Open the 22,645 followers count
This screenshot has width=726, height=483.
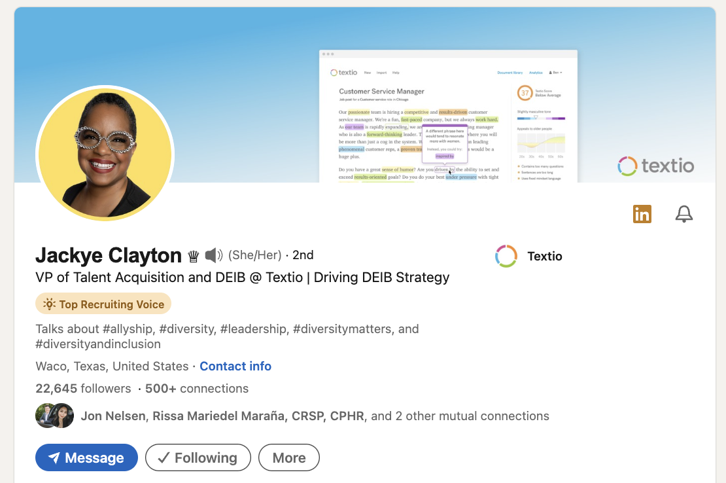coord(83,388)
